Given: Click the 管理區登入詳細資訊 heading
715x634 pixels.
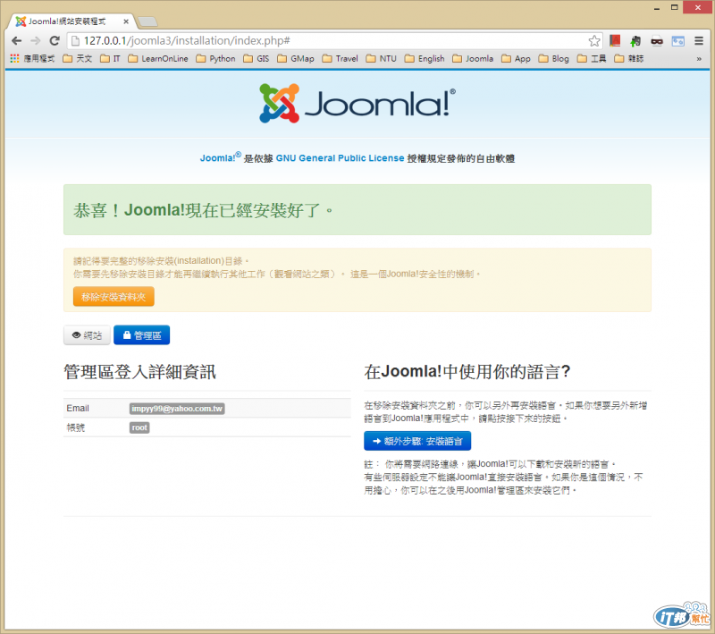Looking at the screenshot, I should click(x=139, y=372).
